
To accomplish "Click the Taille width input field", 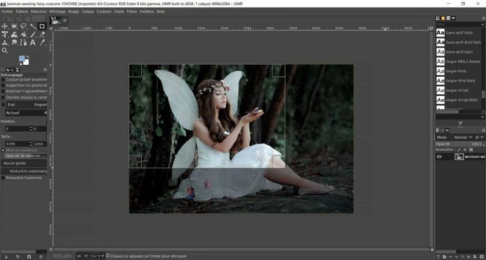I will (15, 144).
